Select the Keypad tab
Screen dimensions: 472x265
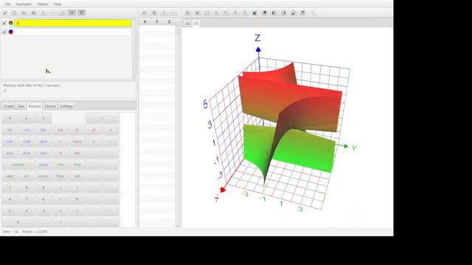click(35, 106)
